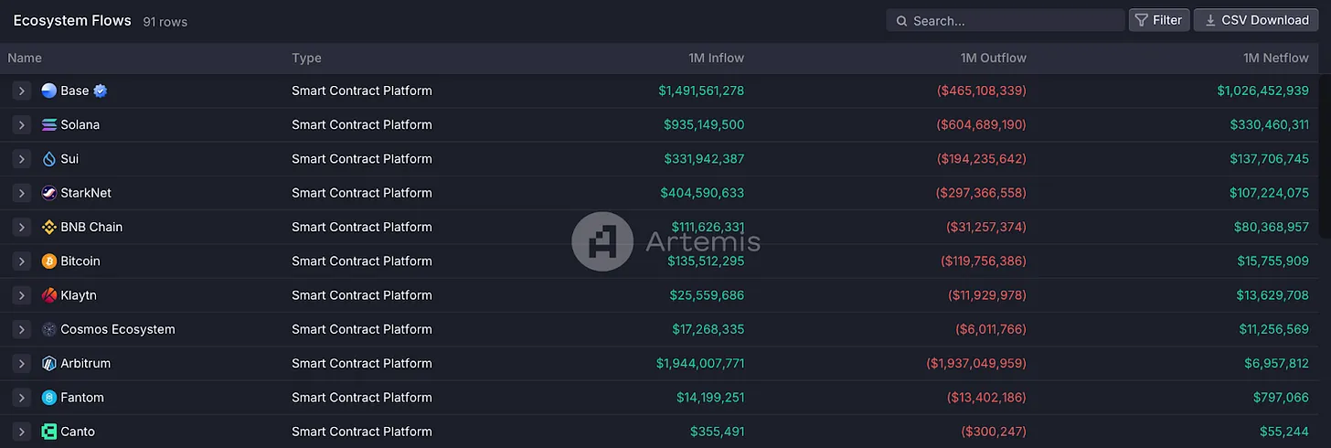Click the Bitcoin logo icon
The height and width of the screenshot is (448, 1331).
pyautogui.click(x=49, y=261)
